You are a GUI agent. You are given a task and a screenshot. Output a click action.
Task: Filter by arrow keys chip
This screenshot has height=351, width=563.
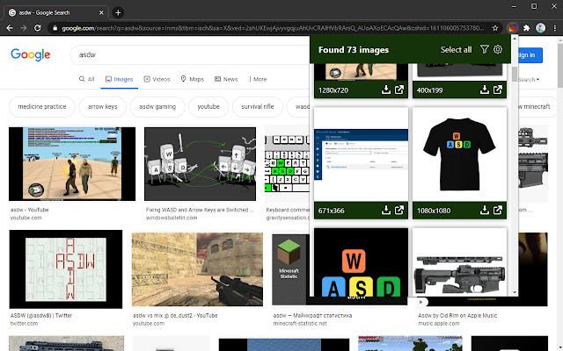tap(103, 107)
